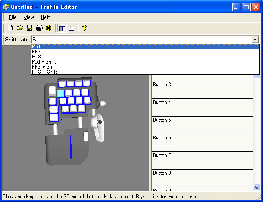Select RTS from the shiftstate list
263x202 pixels.
click(145, 57)
